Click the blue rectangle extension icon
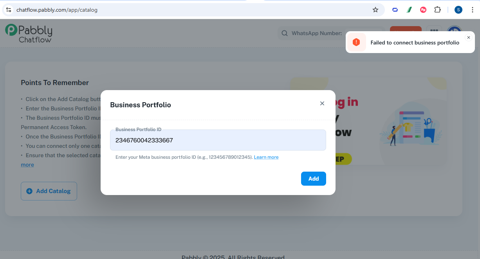This screenshot has width=480, height=259. point(395,10)
